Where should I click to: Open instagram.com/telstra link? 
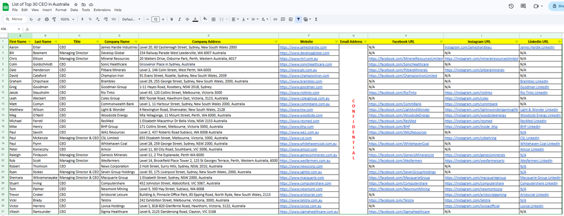(467, 200)
